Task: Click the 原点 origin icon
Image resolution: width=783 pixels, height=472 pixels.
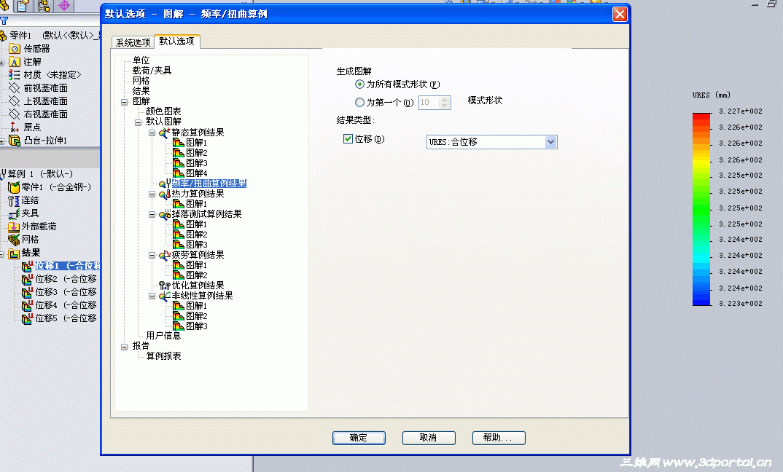Action: click(15, 127)
